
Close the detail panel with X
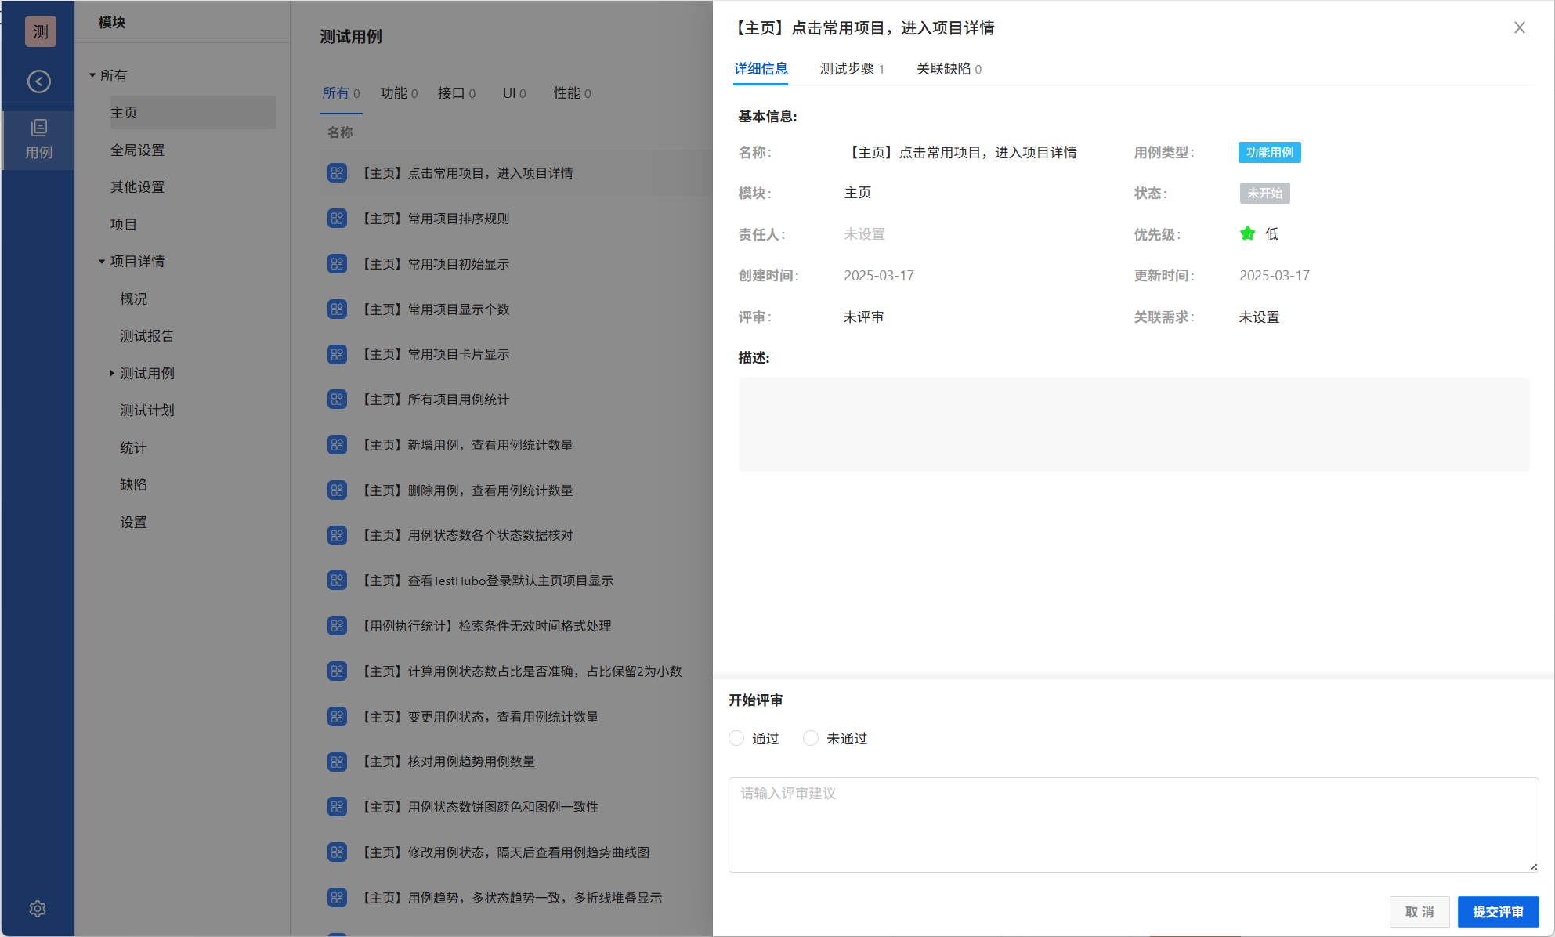pyautogui.click(x=1519, y=27)
